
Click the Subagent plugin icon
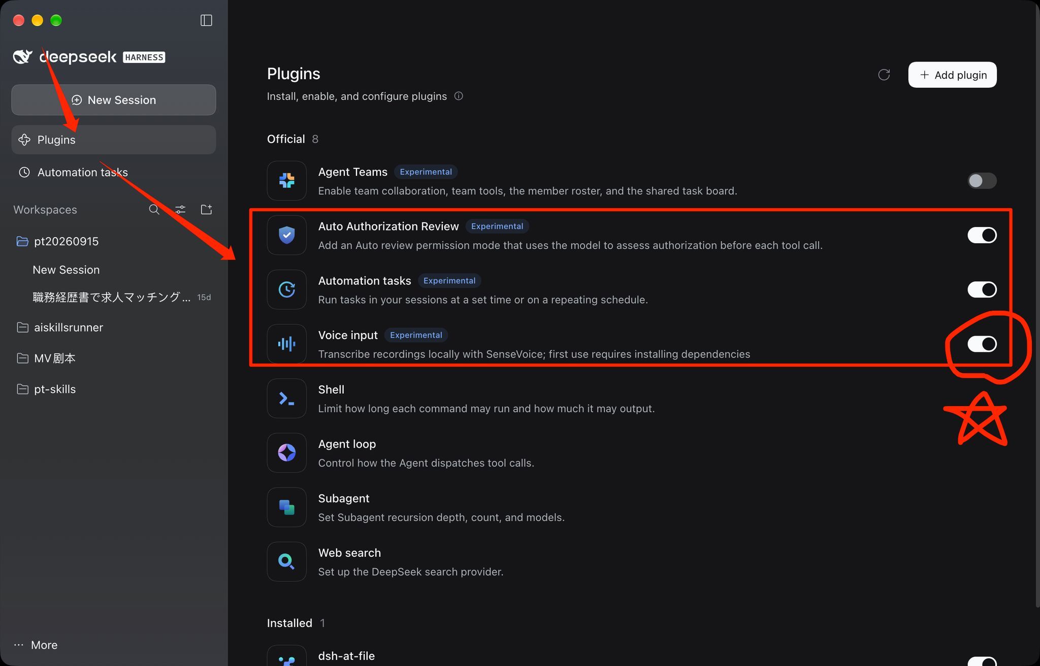(x=287, y=507)
